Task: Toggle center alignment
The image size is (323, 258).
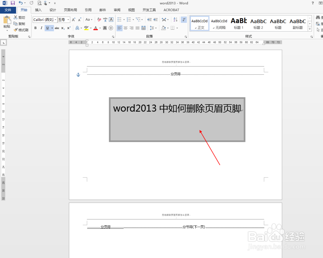Action: pos(125,28)
